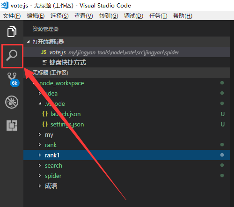The image size is (234, 207).
Task: Open the 转到(G) menu
Action: (109, 15)
